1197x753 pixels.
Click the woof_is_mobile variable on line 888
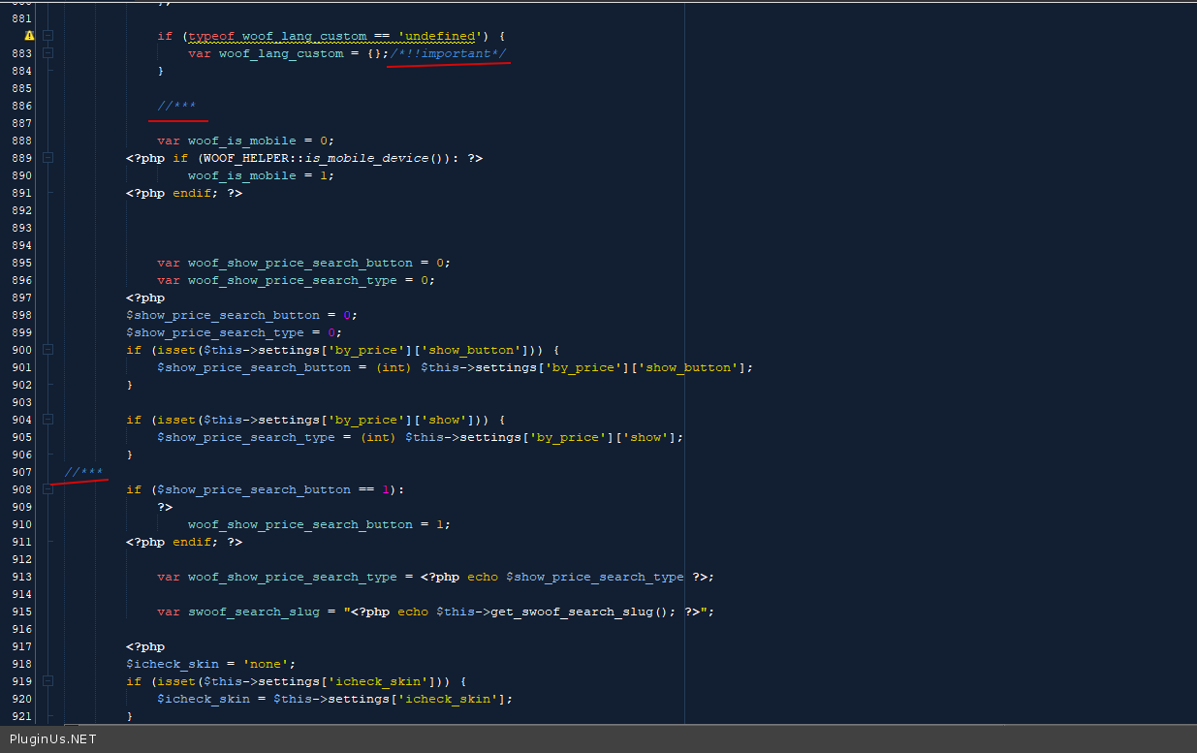(246, 141)
